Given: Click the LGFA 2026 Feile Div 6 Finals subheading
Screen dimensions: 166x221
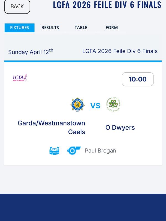Looking at the screenshot, I should [120, 51].
